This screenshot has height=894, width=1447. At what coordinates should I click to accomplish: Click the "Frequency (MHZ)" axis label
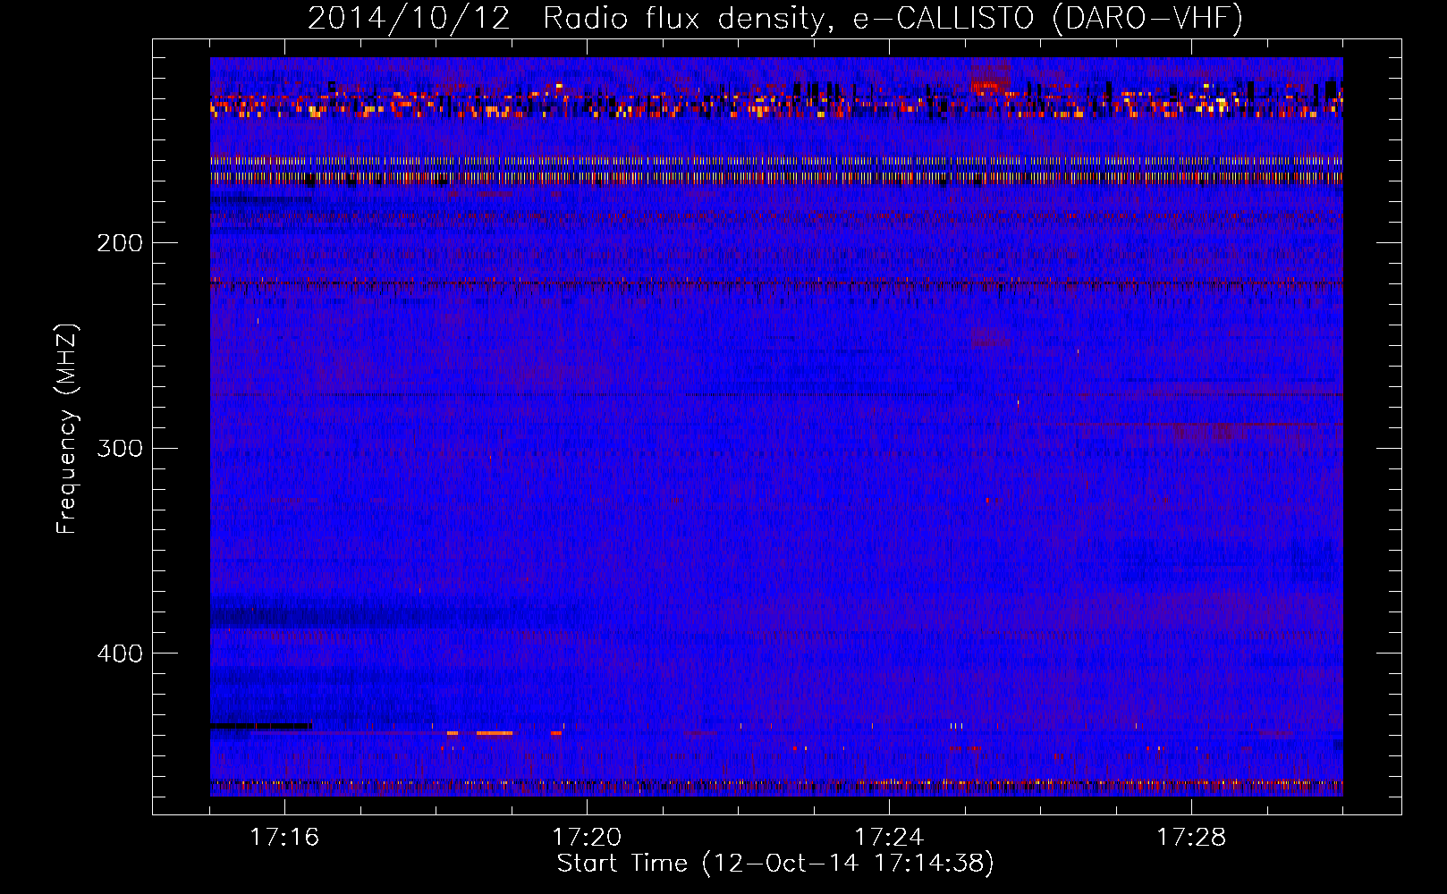pos(67,428)
